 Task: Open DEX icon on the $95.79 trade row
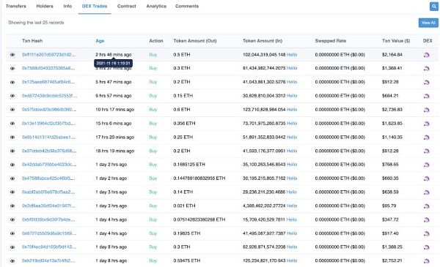pos(427,206)
